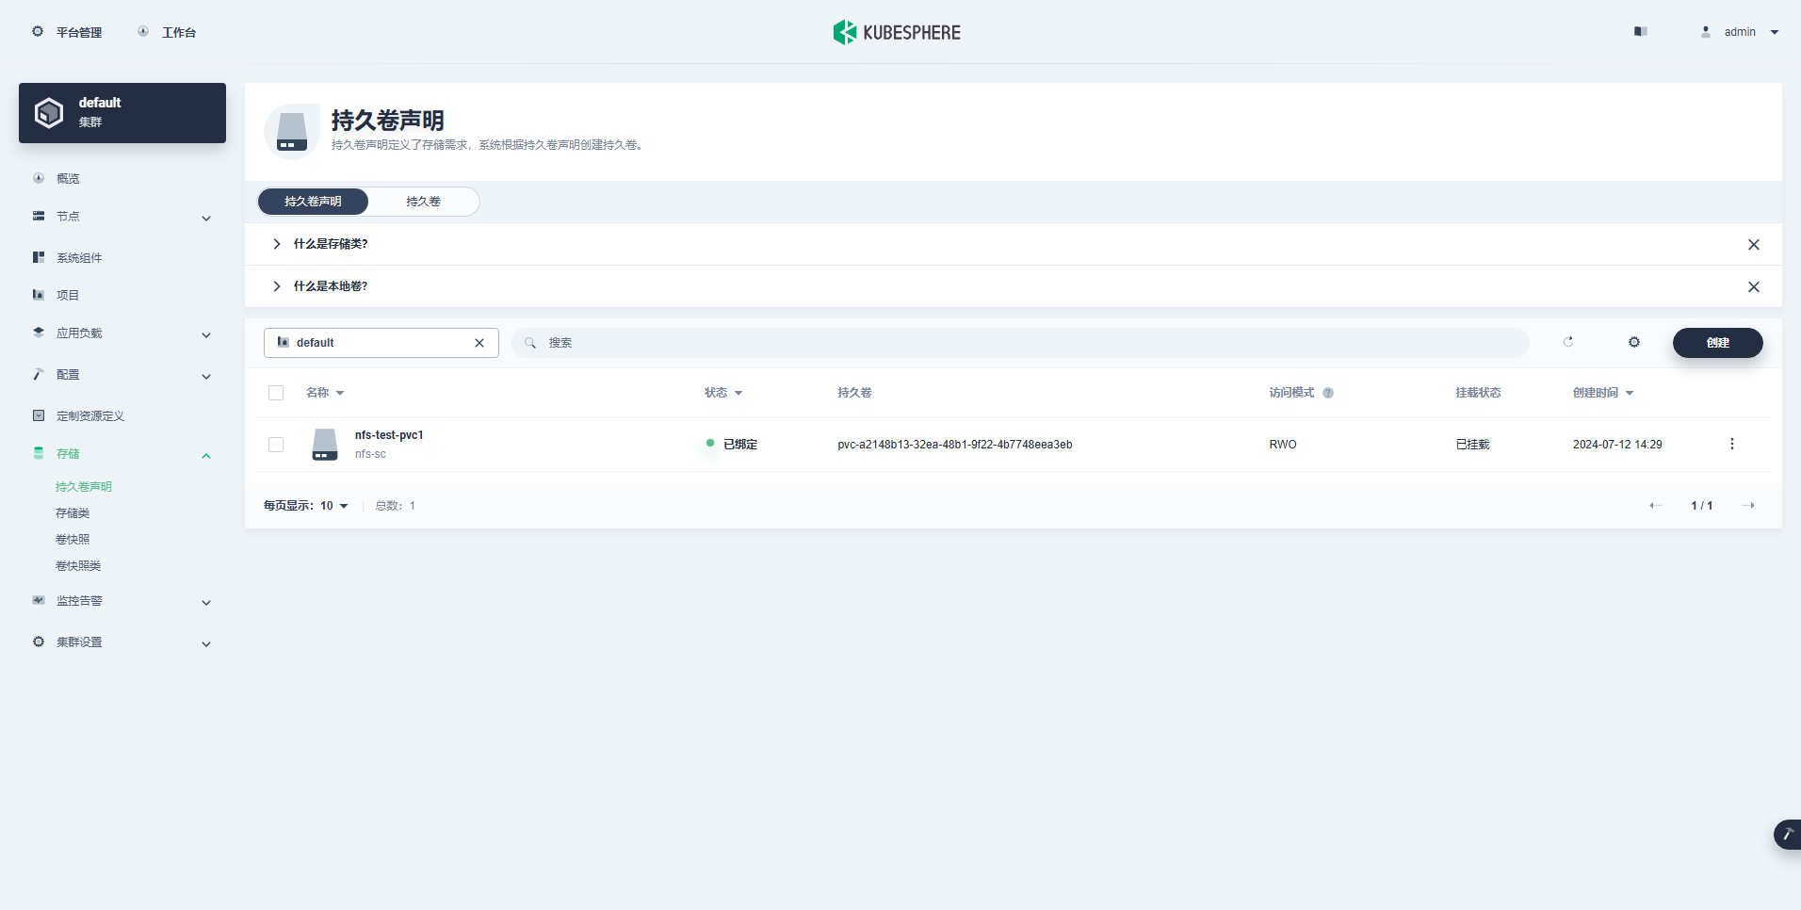The height and width of the screenshot is (910, 1801).
Task: Select 持久卷声明 in sidebar
Action: click(84, 487)
